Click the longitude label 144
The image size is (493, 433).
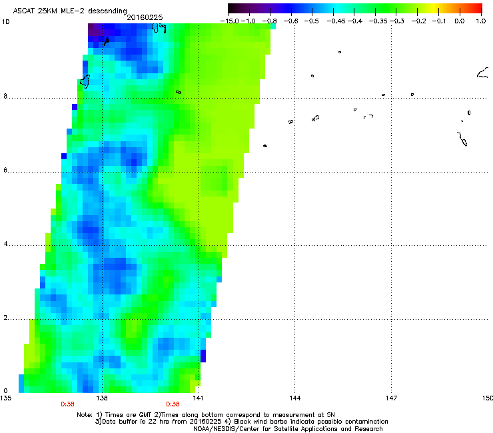[295, 398]
